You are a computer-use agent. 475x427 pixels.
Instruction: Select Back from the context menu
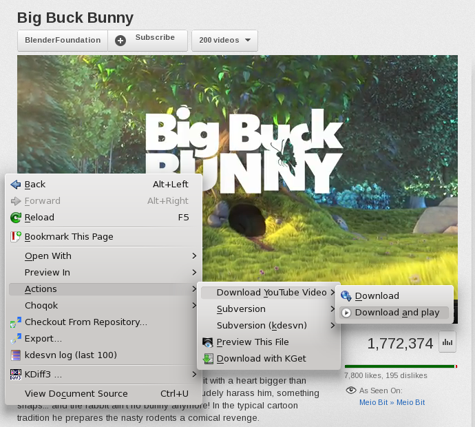[x=103, y=185]
